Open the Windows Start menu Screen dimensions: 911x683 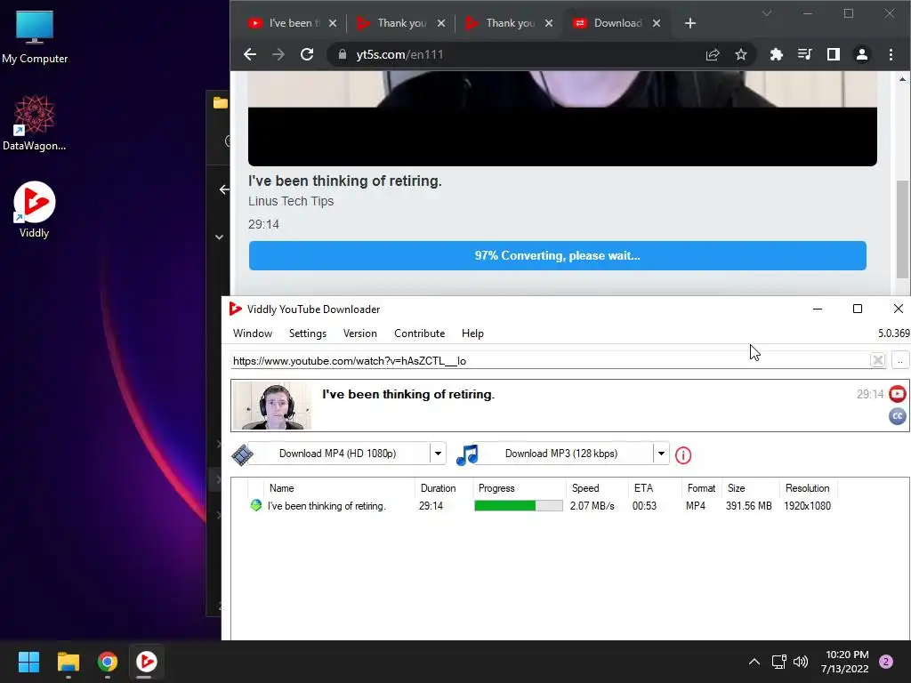(x=28, y=662)
